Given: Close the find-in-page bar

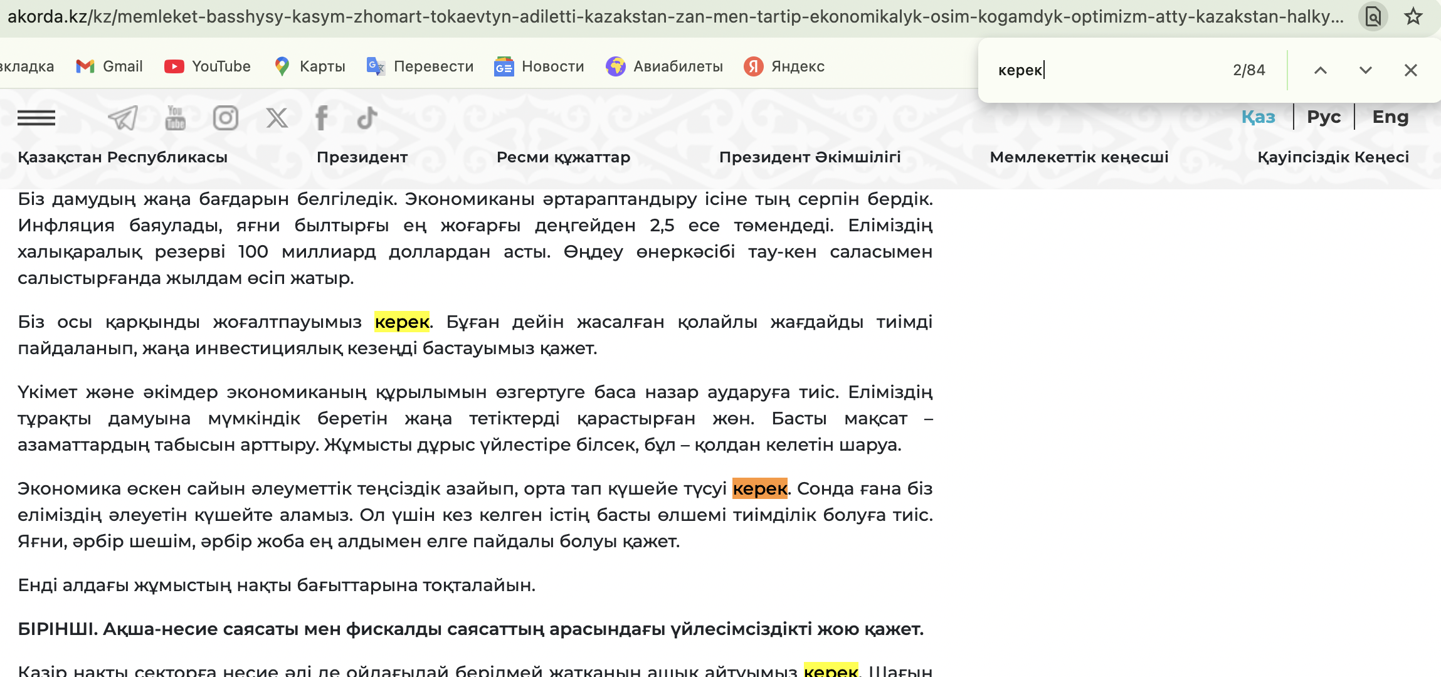Looking at the screenshot, I should [1410, 70].
